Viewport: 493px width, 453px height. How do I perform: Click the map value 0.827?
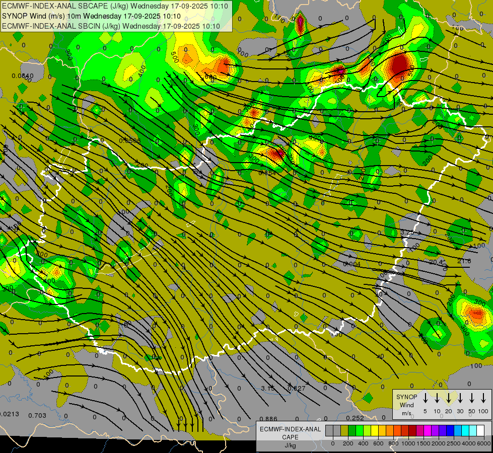click(297, 389)
